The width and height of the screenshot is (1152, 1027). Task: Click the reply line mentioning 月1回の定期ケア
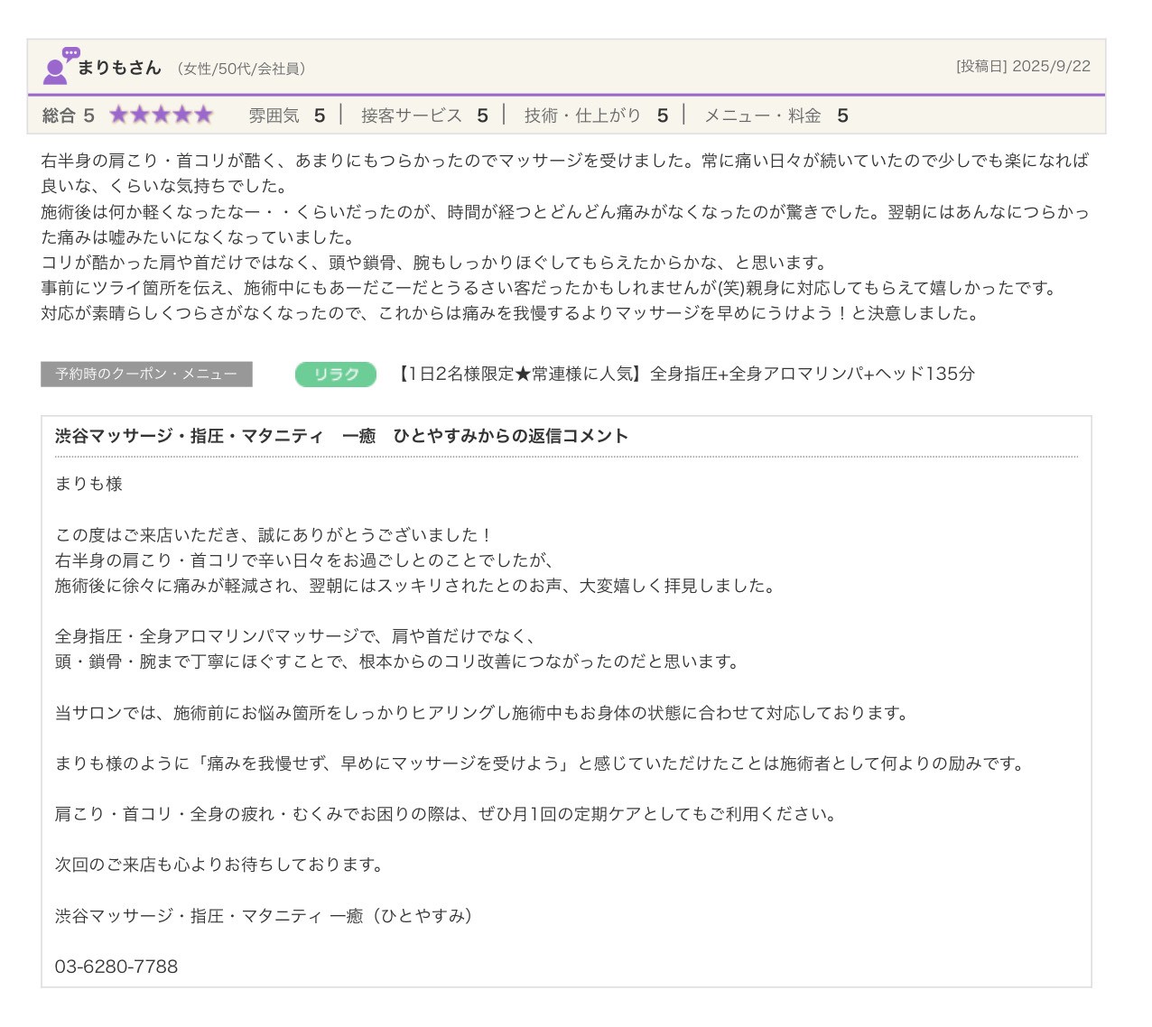tap(447, 814)
